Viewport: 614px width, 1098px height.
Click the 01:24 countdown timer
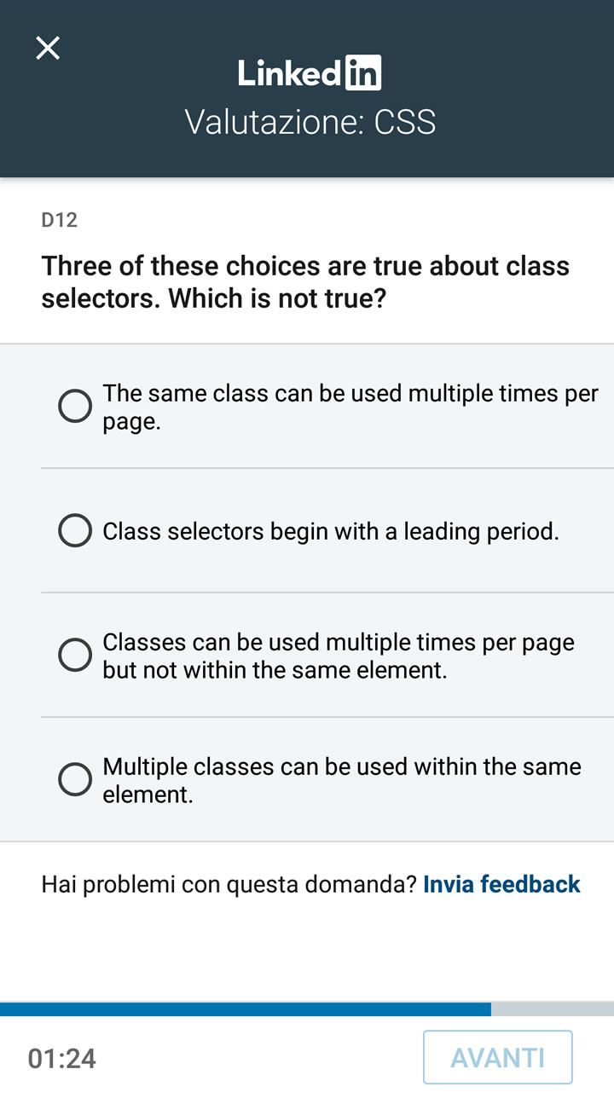(61, 1059)
